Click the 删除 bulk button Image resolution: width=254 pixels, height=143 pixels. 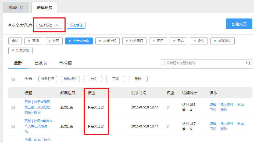point(138,79)
